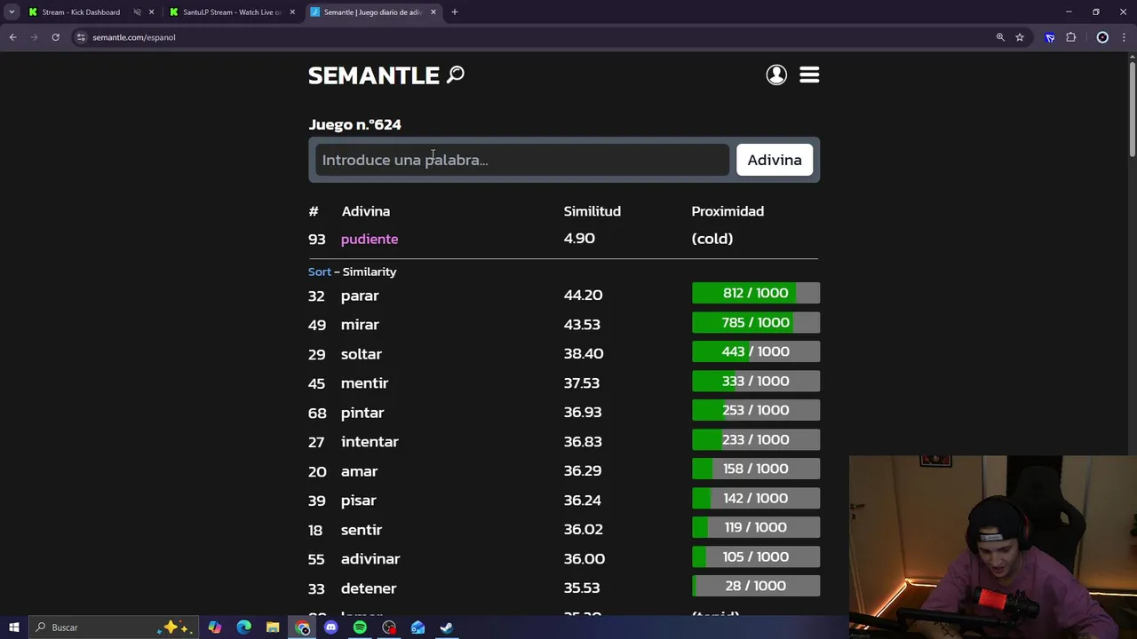The width and height of the screenshot is (1137, 639).
Task: Click the Proximidad column header
Action: (x=728, y=211)
